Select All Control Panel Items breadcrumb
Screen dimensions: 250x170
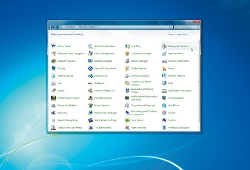pyautogui.click(x=87, y=27)
